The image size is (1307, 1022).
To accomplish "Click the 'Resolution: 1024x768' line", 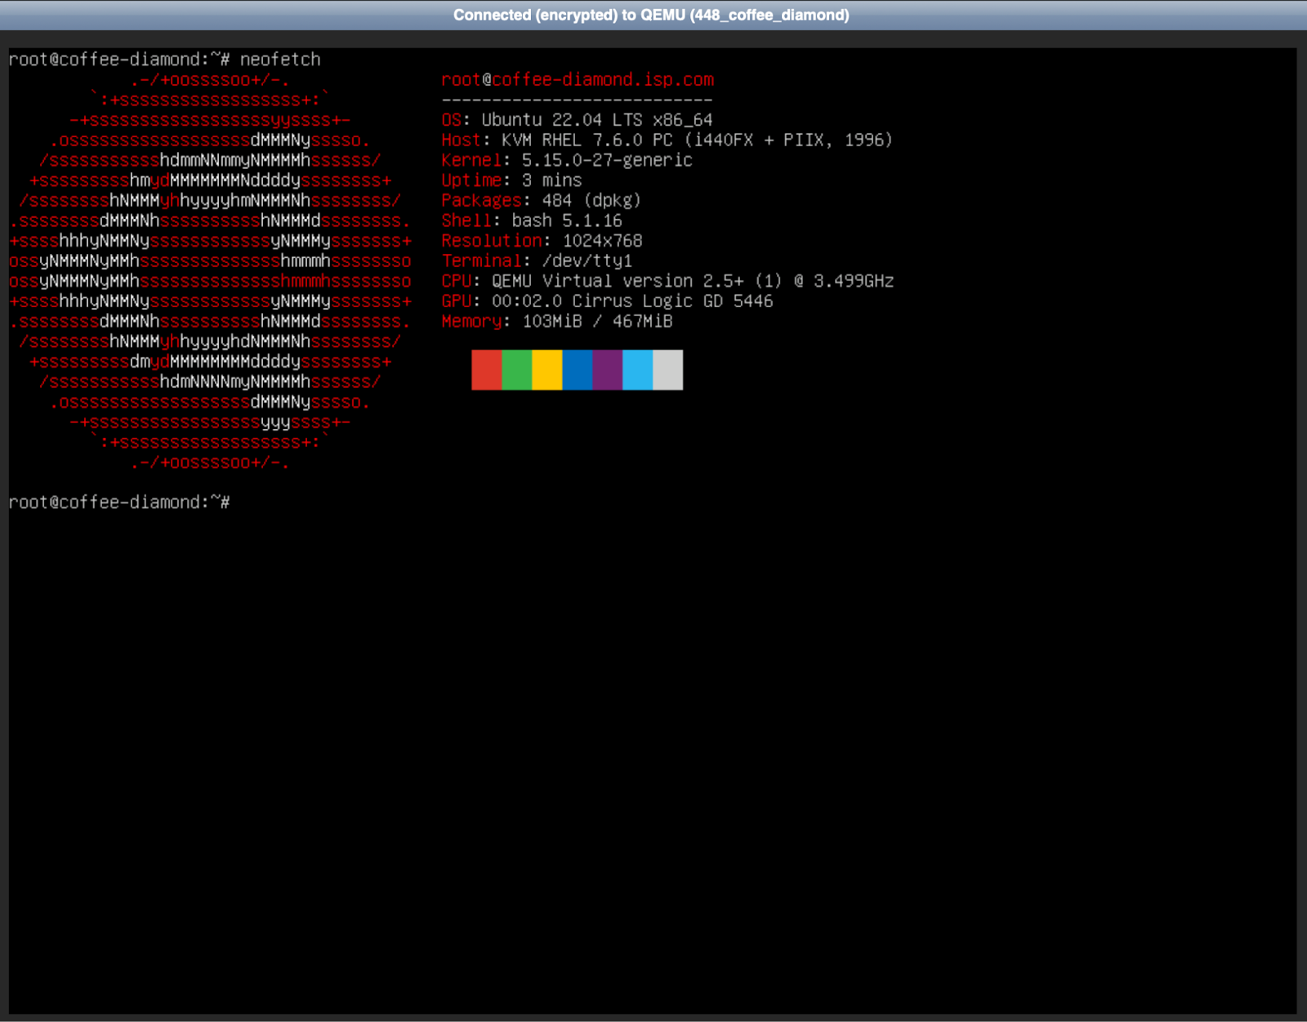I will (x=542, y=241).
